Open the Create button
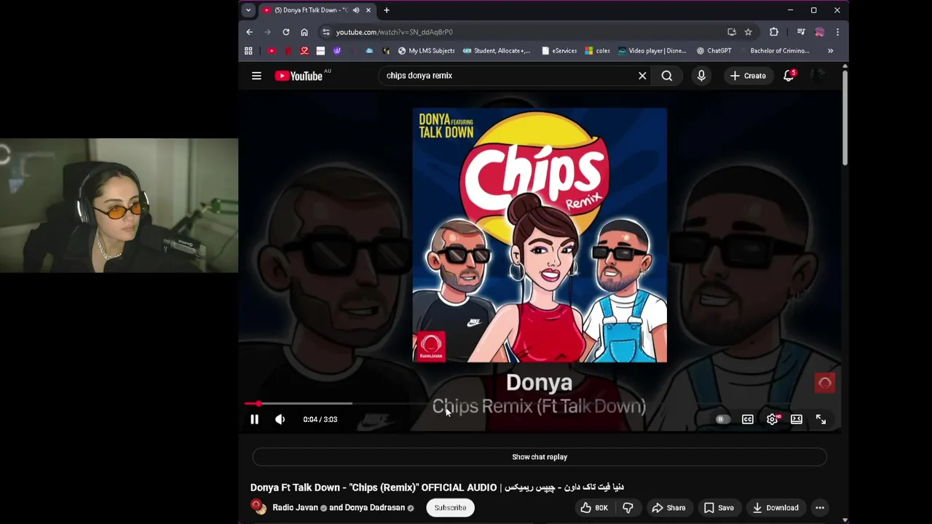932x524 pixels. [x=748, y=76]
